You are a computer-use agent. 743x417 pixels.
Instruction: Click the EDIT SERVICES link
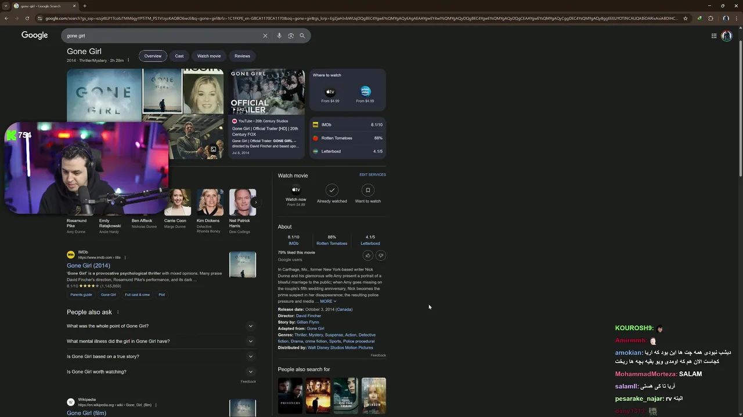[x=373, y=174]
